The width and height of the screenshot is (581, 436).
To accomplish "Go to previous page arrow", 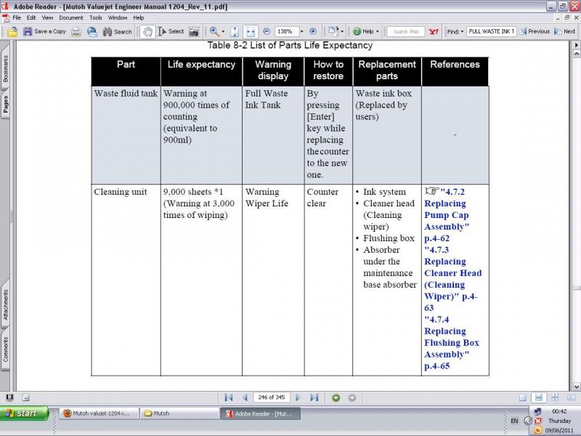I will click(x=245, y=397).
